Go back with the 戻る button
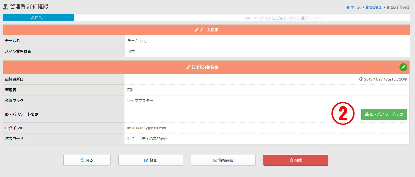The width and height of the screenshot is (415, 177). tap(87, 160)
